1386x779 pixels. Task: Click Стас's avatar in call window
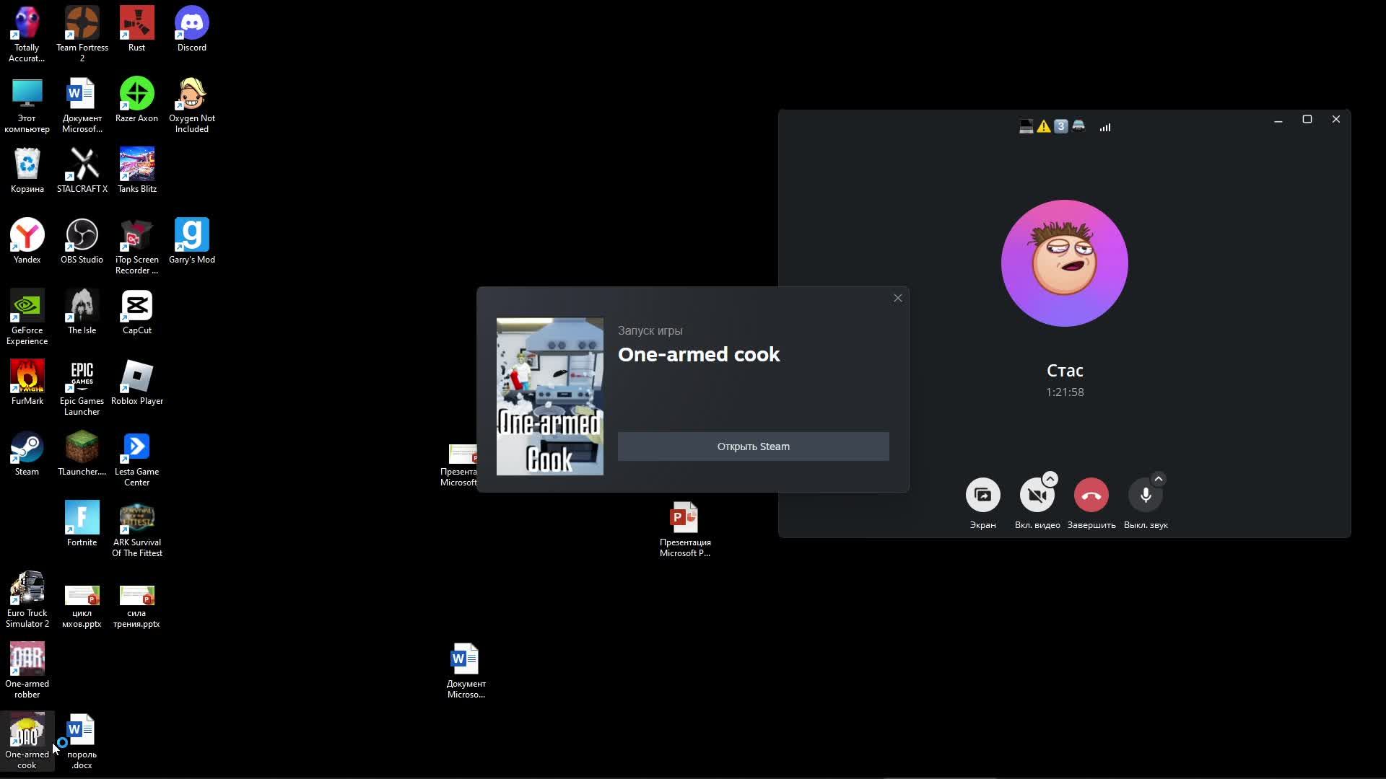[x=1064, y=263]
